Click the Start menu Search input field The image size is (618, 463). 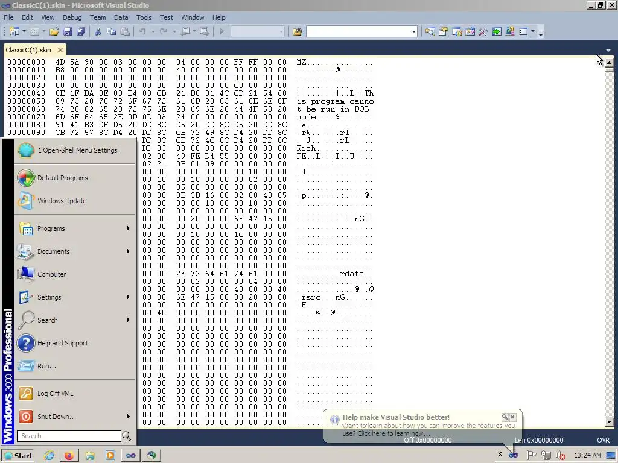(x=69, y=436)
